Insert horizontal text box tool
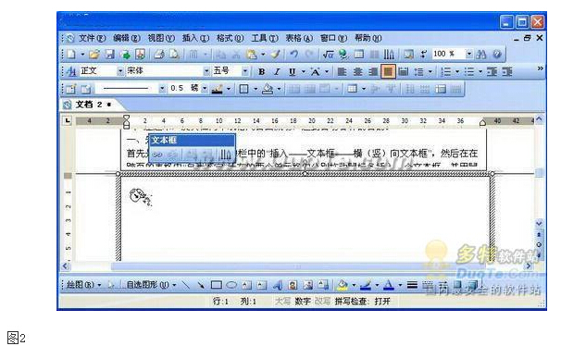561x346 pixels. (x=246, y=285)
